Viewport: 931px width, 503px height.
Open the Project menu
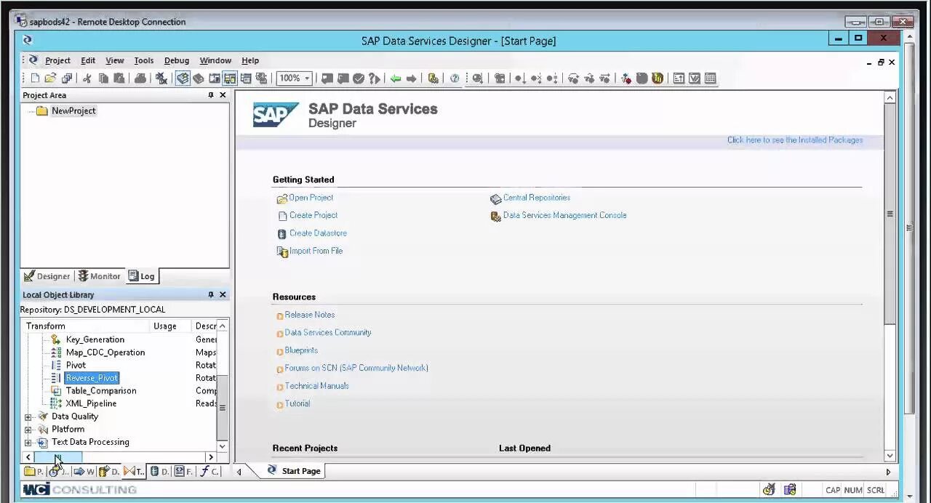pyautogui.click(x=57, y=60)
